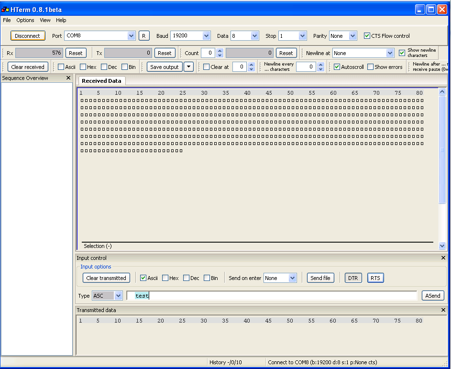Click the Selection (-) label
The width and height of the screenshot is (451, 369).
point(98,246)
